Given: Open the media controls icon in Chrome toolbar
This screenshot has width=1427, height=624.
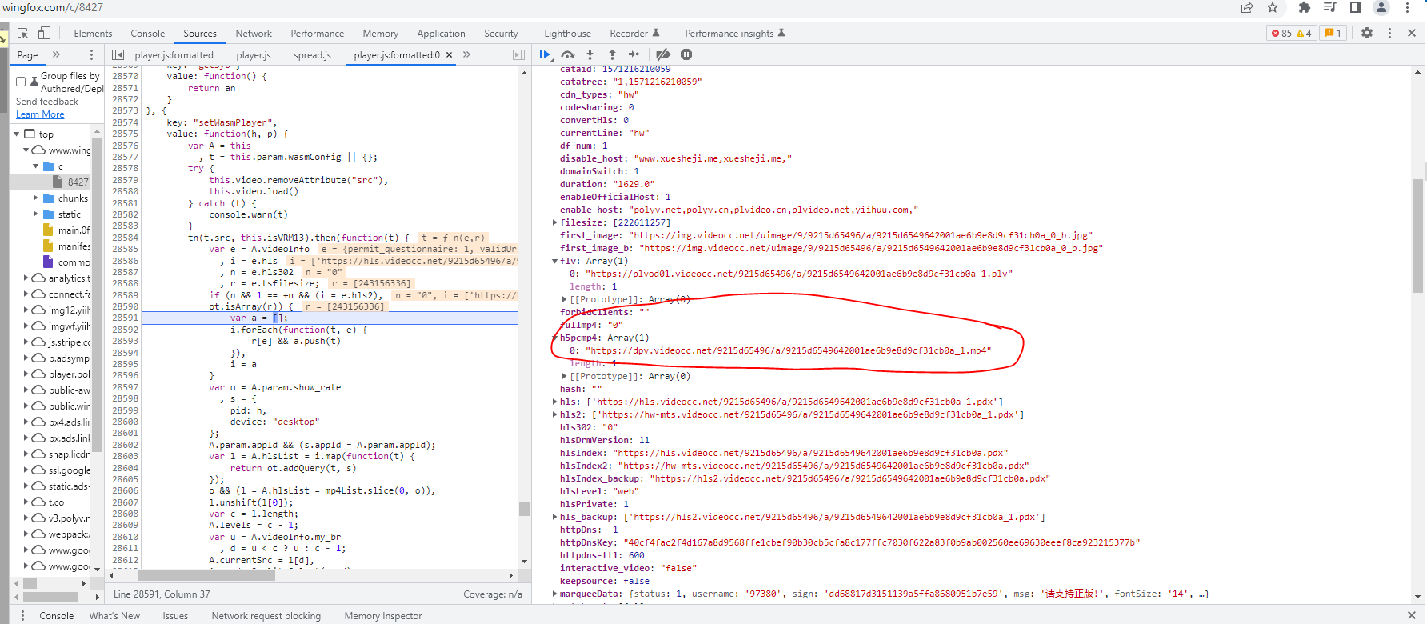Looking at the screenshot, I should 1330,8.
